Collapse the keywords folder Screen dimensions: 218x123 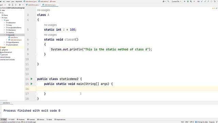pyautogui.click(x=4, y=35)
